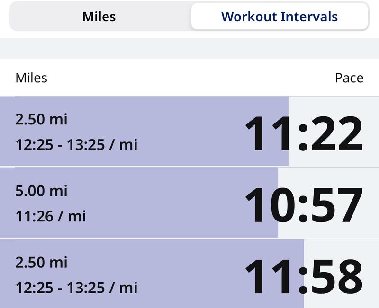Image resolution: width=379 pixels, height=308 pixels.
Task: Click the Miles column header
Action: click(31, 78)
